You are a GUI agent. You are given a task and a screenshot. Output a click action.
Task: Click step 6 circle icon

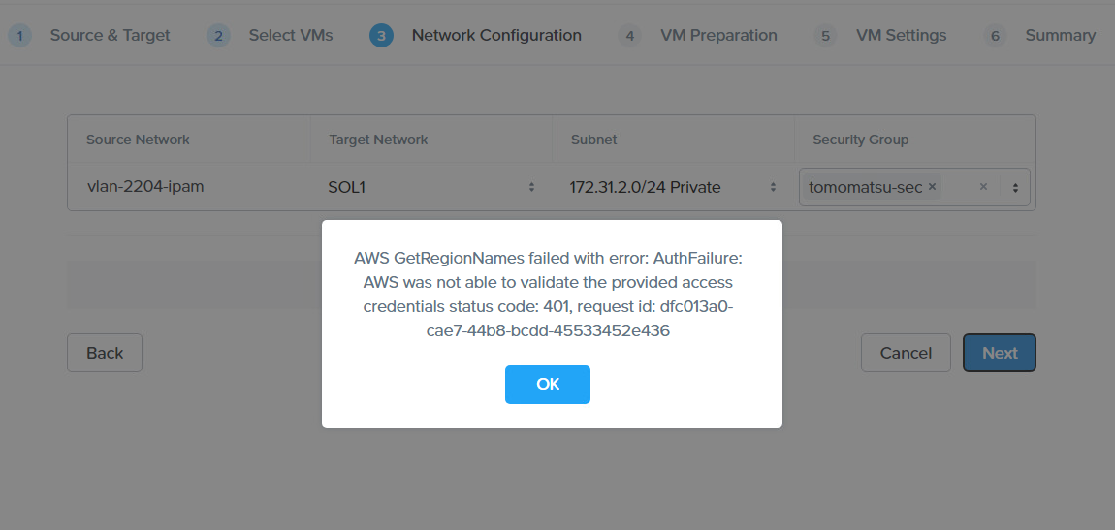tap(995, 36)
